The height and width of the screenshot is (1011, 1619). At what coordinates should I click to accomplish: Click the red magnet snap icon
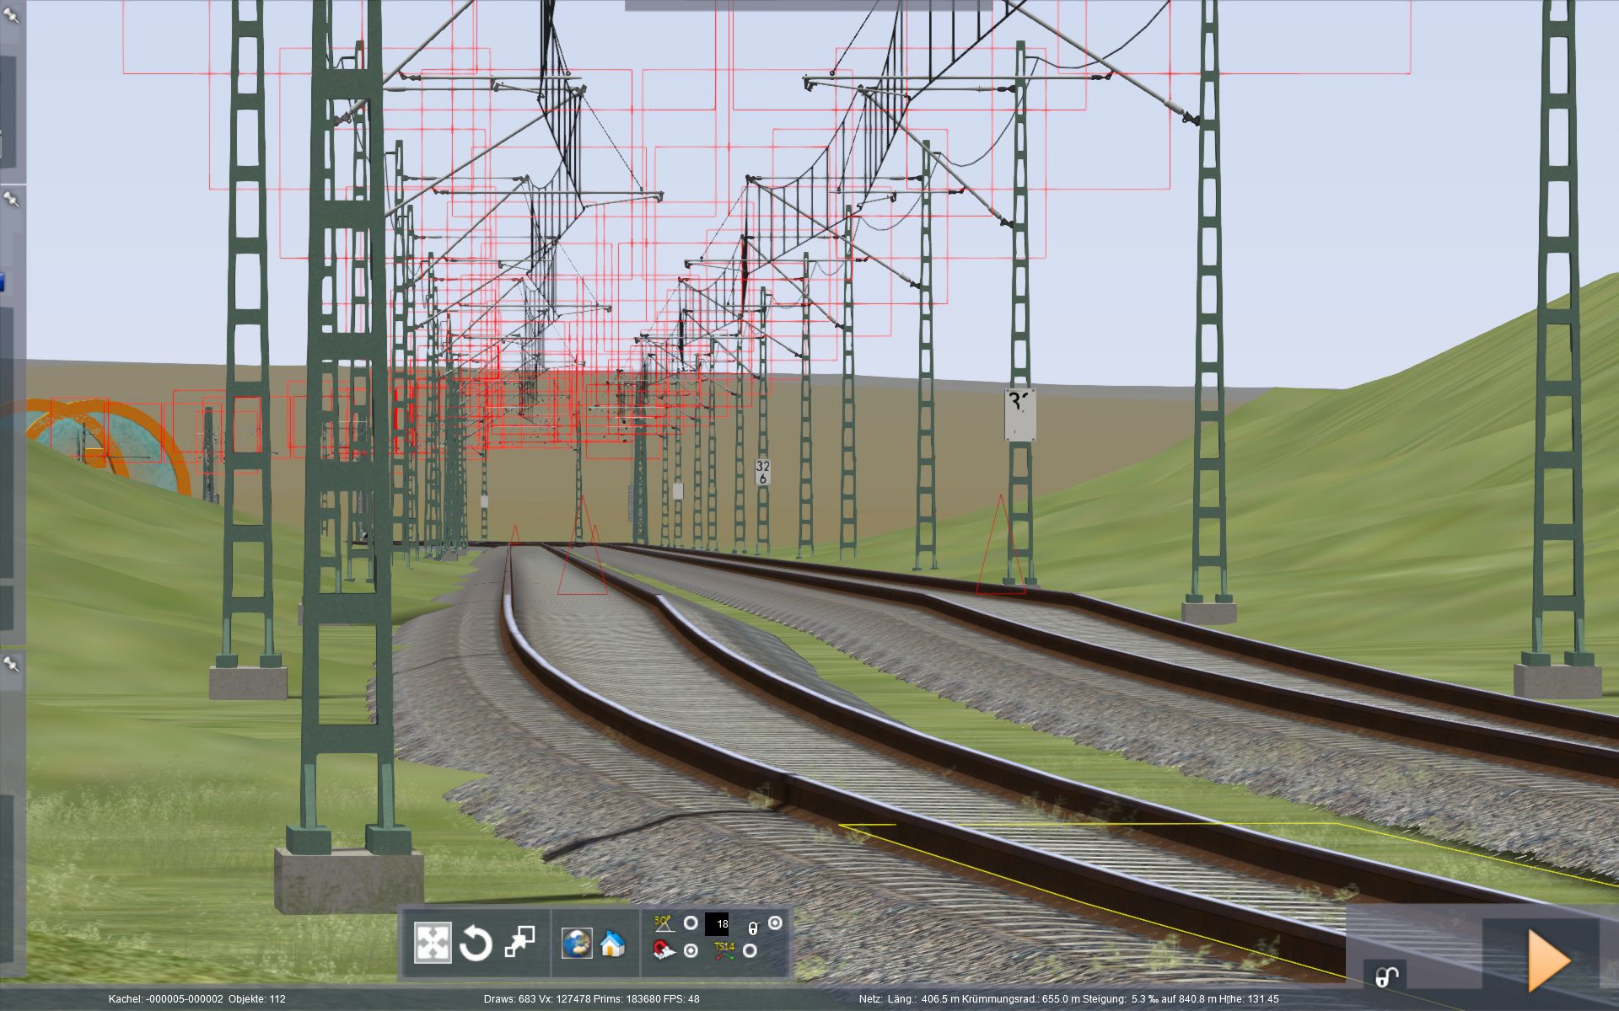point(664,951)
